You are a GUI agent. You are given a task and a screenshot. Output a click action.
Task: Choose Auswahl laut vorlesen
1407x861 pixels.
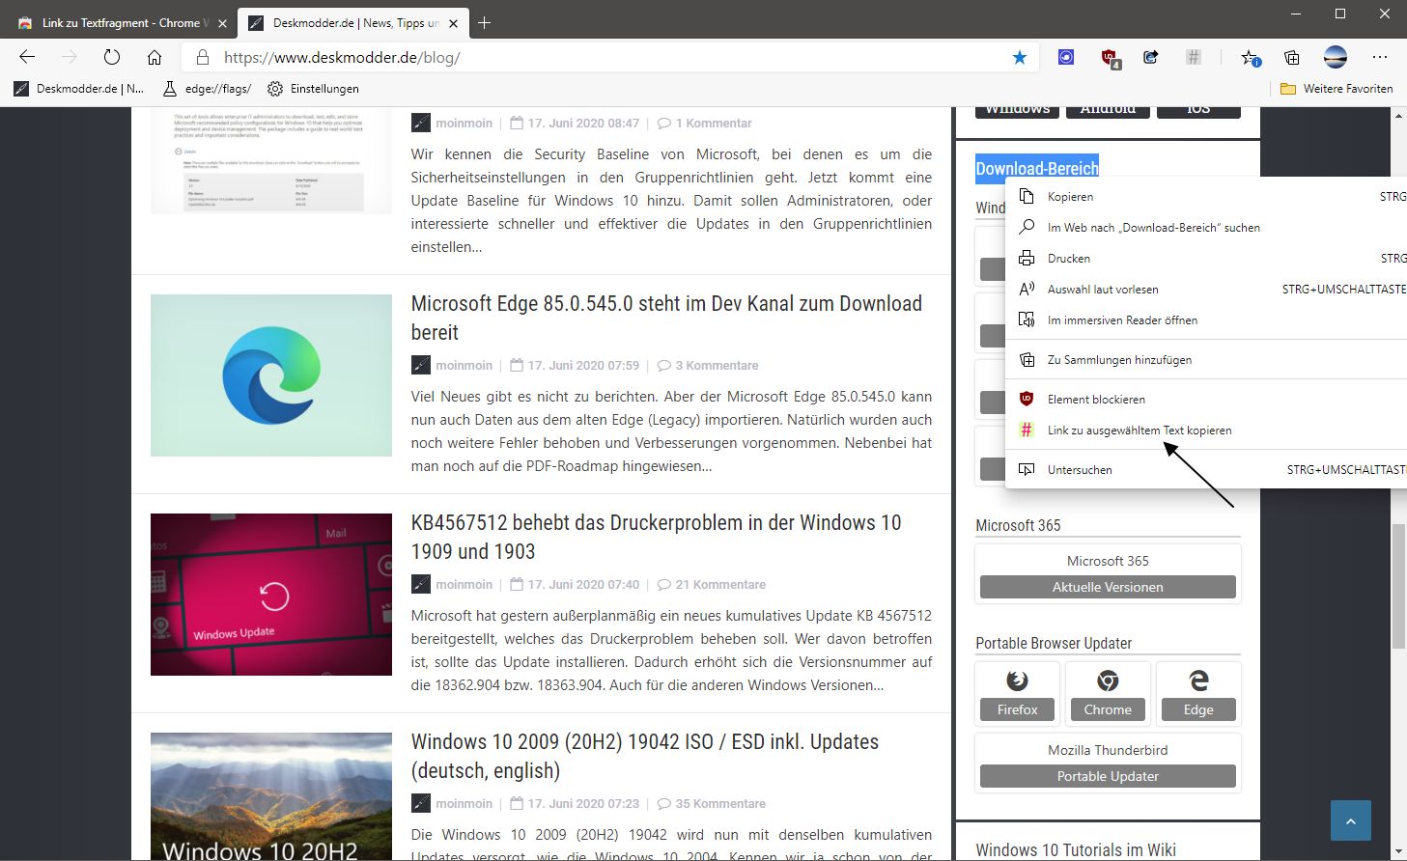(1206, 289)
